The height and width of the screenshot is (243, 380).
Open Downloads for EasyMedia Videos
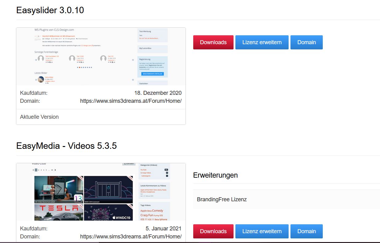point(213,231)
